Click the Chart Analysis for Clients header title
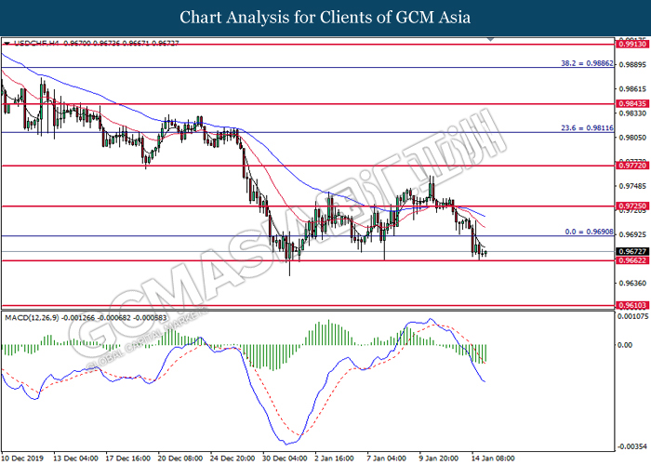651x465 pixels. [325, 18]
